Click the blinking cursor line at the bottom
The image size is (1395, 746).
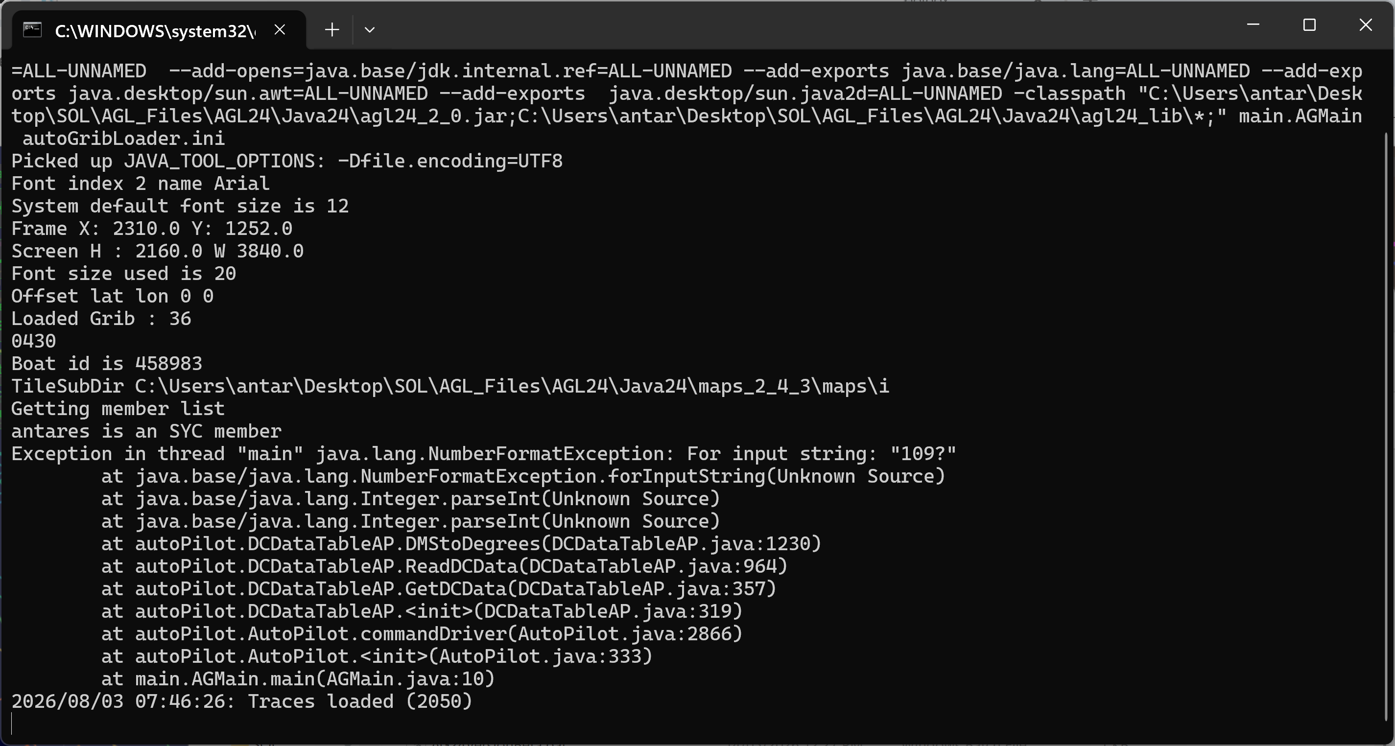click(x=12, y=724)
